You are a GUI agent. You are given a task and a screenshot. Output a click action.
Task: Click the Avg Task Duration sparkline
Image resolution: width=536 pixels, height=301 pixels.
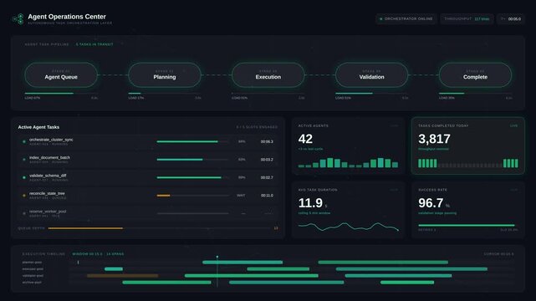[x=349, y=227]
